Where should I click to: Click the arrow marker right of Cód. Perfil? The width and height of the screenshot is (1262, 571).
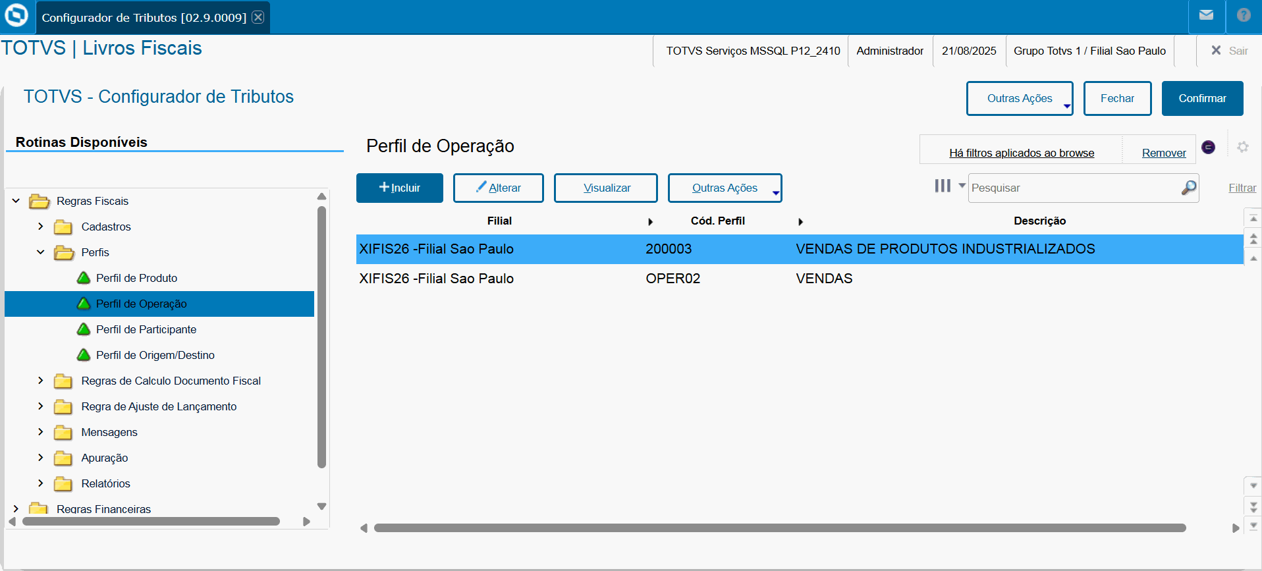point(800,222)
